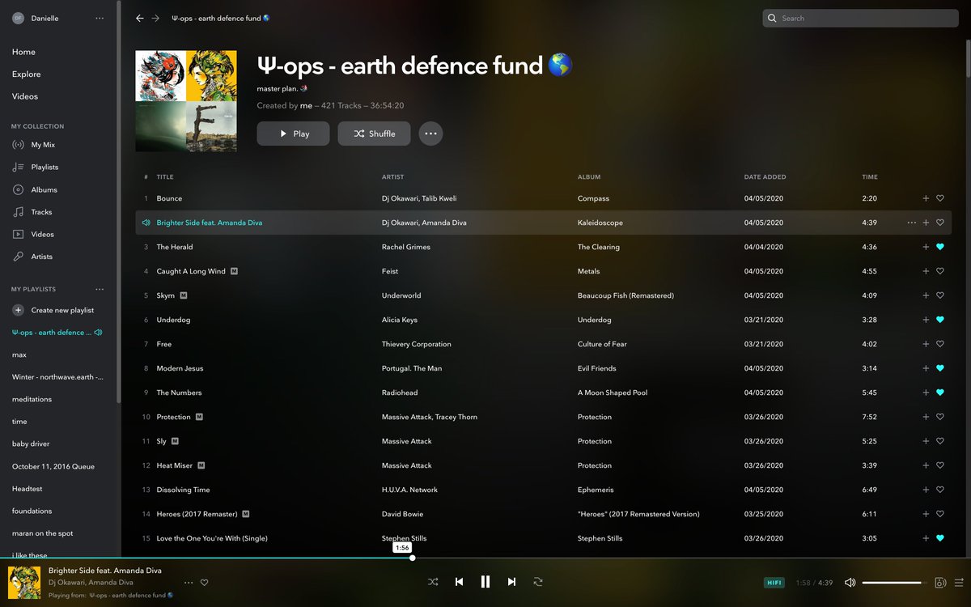
Task: Sort by Time column header
Action: pos(870,176)
